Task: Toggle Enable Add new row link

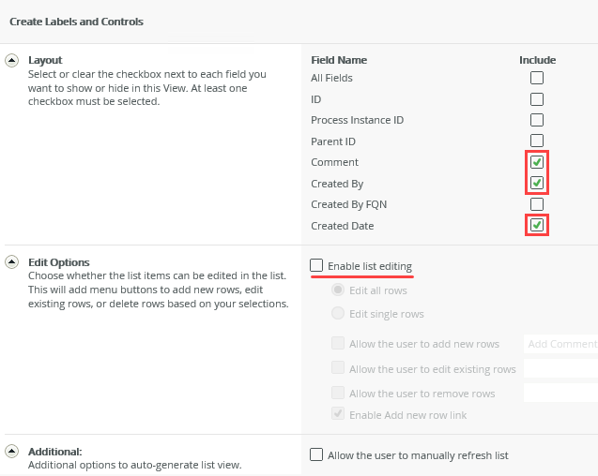Action: [x=338, y=414]
